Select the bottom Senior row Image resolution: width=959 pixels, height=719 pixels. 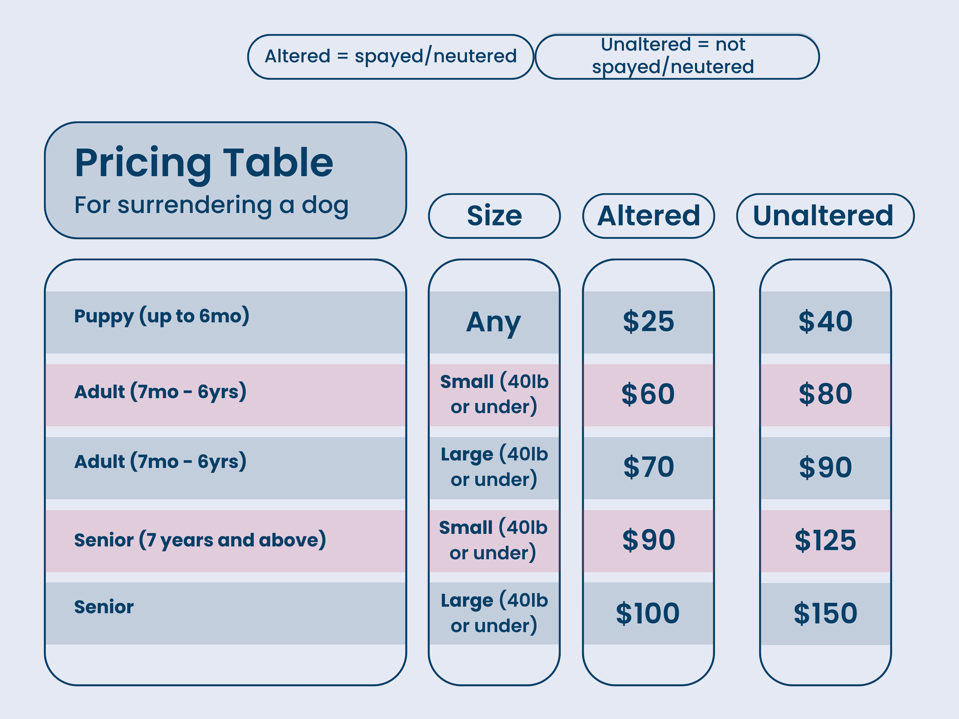coord(225,613)
